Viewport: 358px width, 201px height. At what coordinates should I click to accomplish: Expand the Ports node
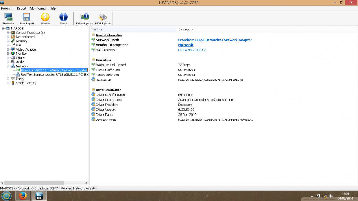click(8, 79)
